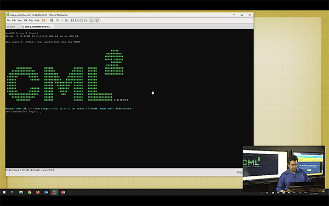The image size is (329, 206).
Task: Open the Snapshot Manager icon
Action: (x=66, y=20)
